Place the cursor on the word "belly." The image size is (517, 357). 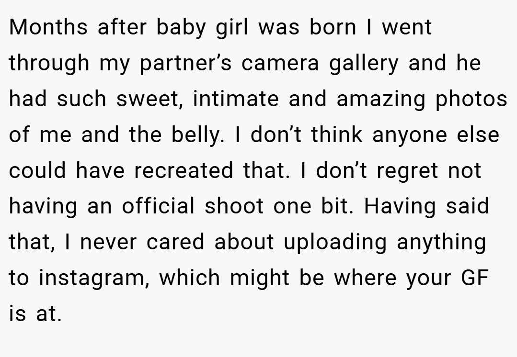point(198,135)
